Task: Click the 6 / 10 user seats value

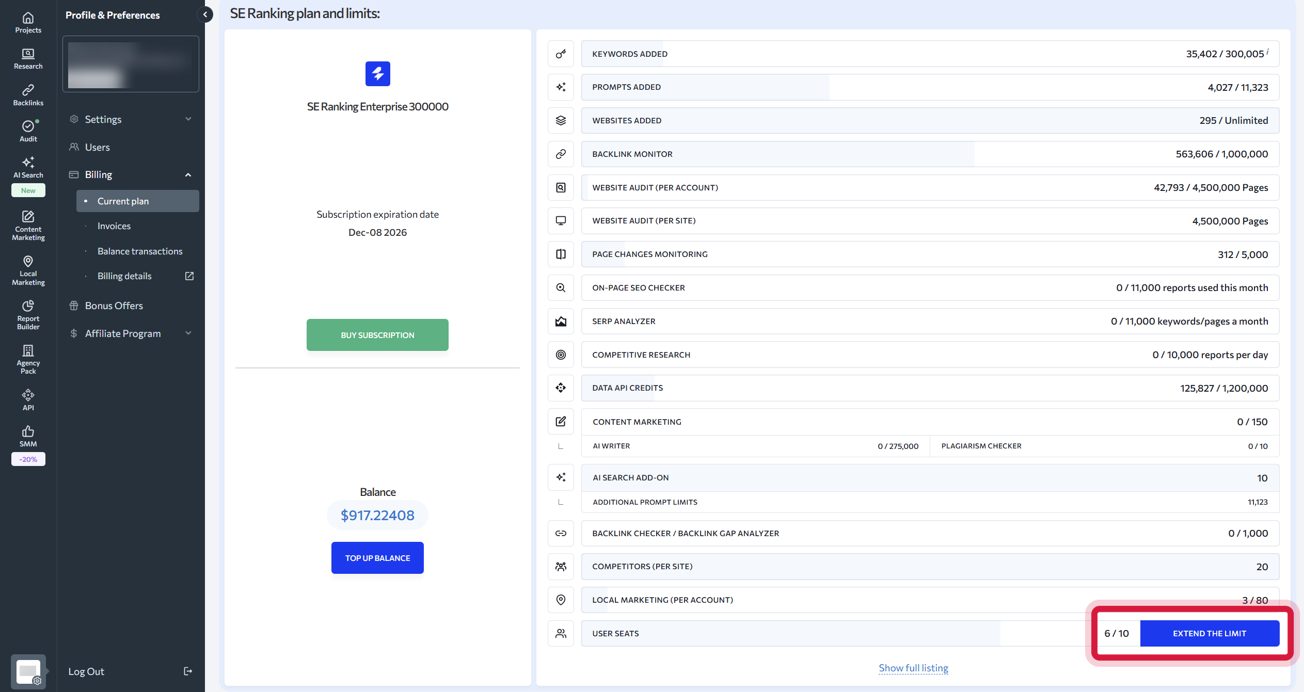Action: tap(1117, 633)
